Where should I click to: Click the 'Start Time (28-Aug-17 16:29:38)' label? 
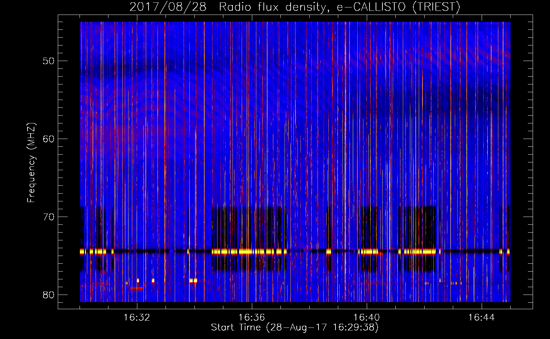click(295, 327)
